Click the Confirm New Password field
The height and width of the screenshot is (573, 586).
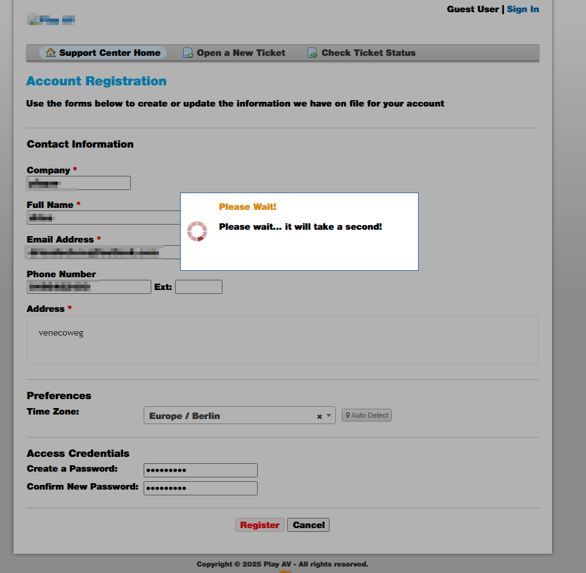200,488
